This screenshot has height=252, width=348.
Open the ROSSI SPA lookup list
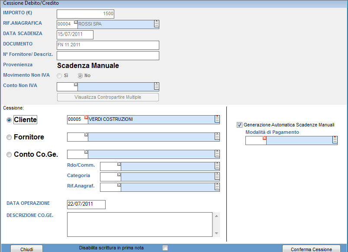[156, 24]
